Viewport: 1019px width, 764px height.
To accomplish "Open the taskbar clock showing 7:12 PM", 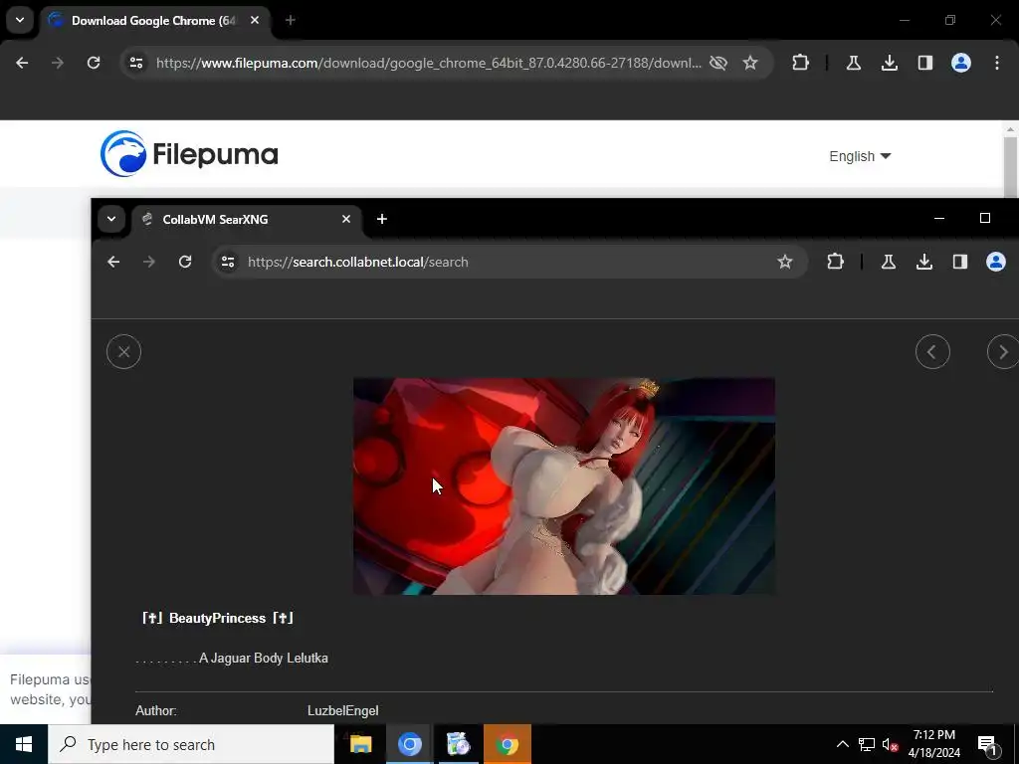I will tap(933, 744).
